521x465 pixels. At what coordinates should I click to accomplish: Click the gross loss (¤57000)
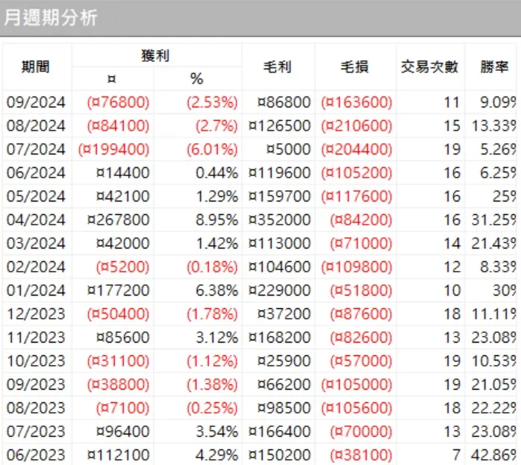pyautogui.click(x=361, y=361)
